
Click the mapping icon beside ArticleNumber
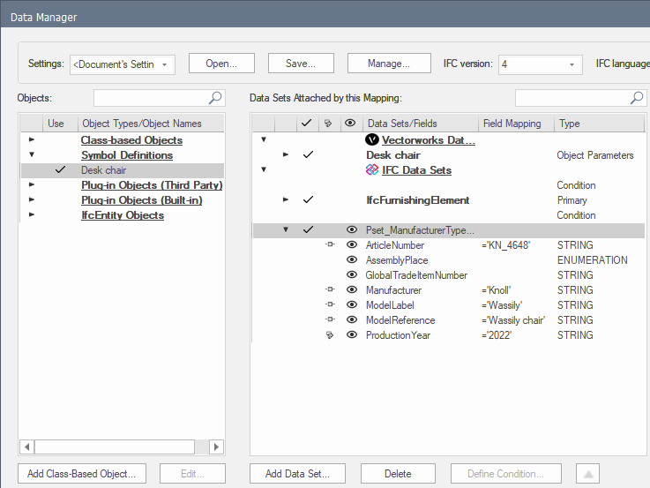[329, 245]
